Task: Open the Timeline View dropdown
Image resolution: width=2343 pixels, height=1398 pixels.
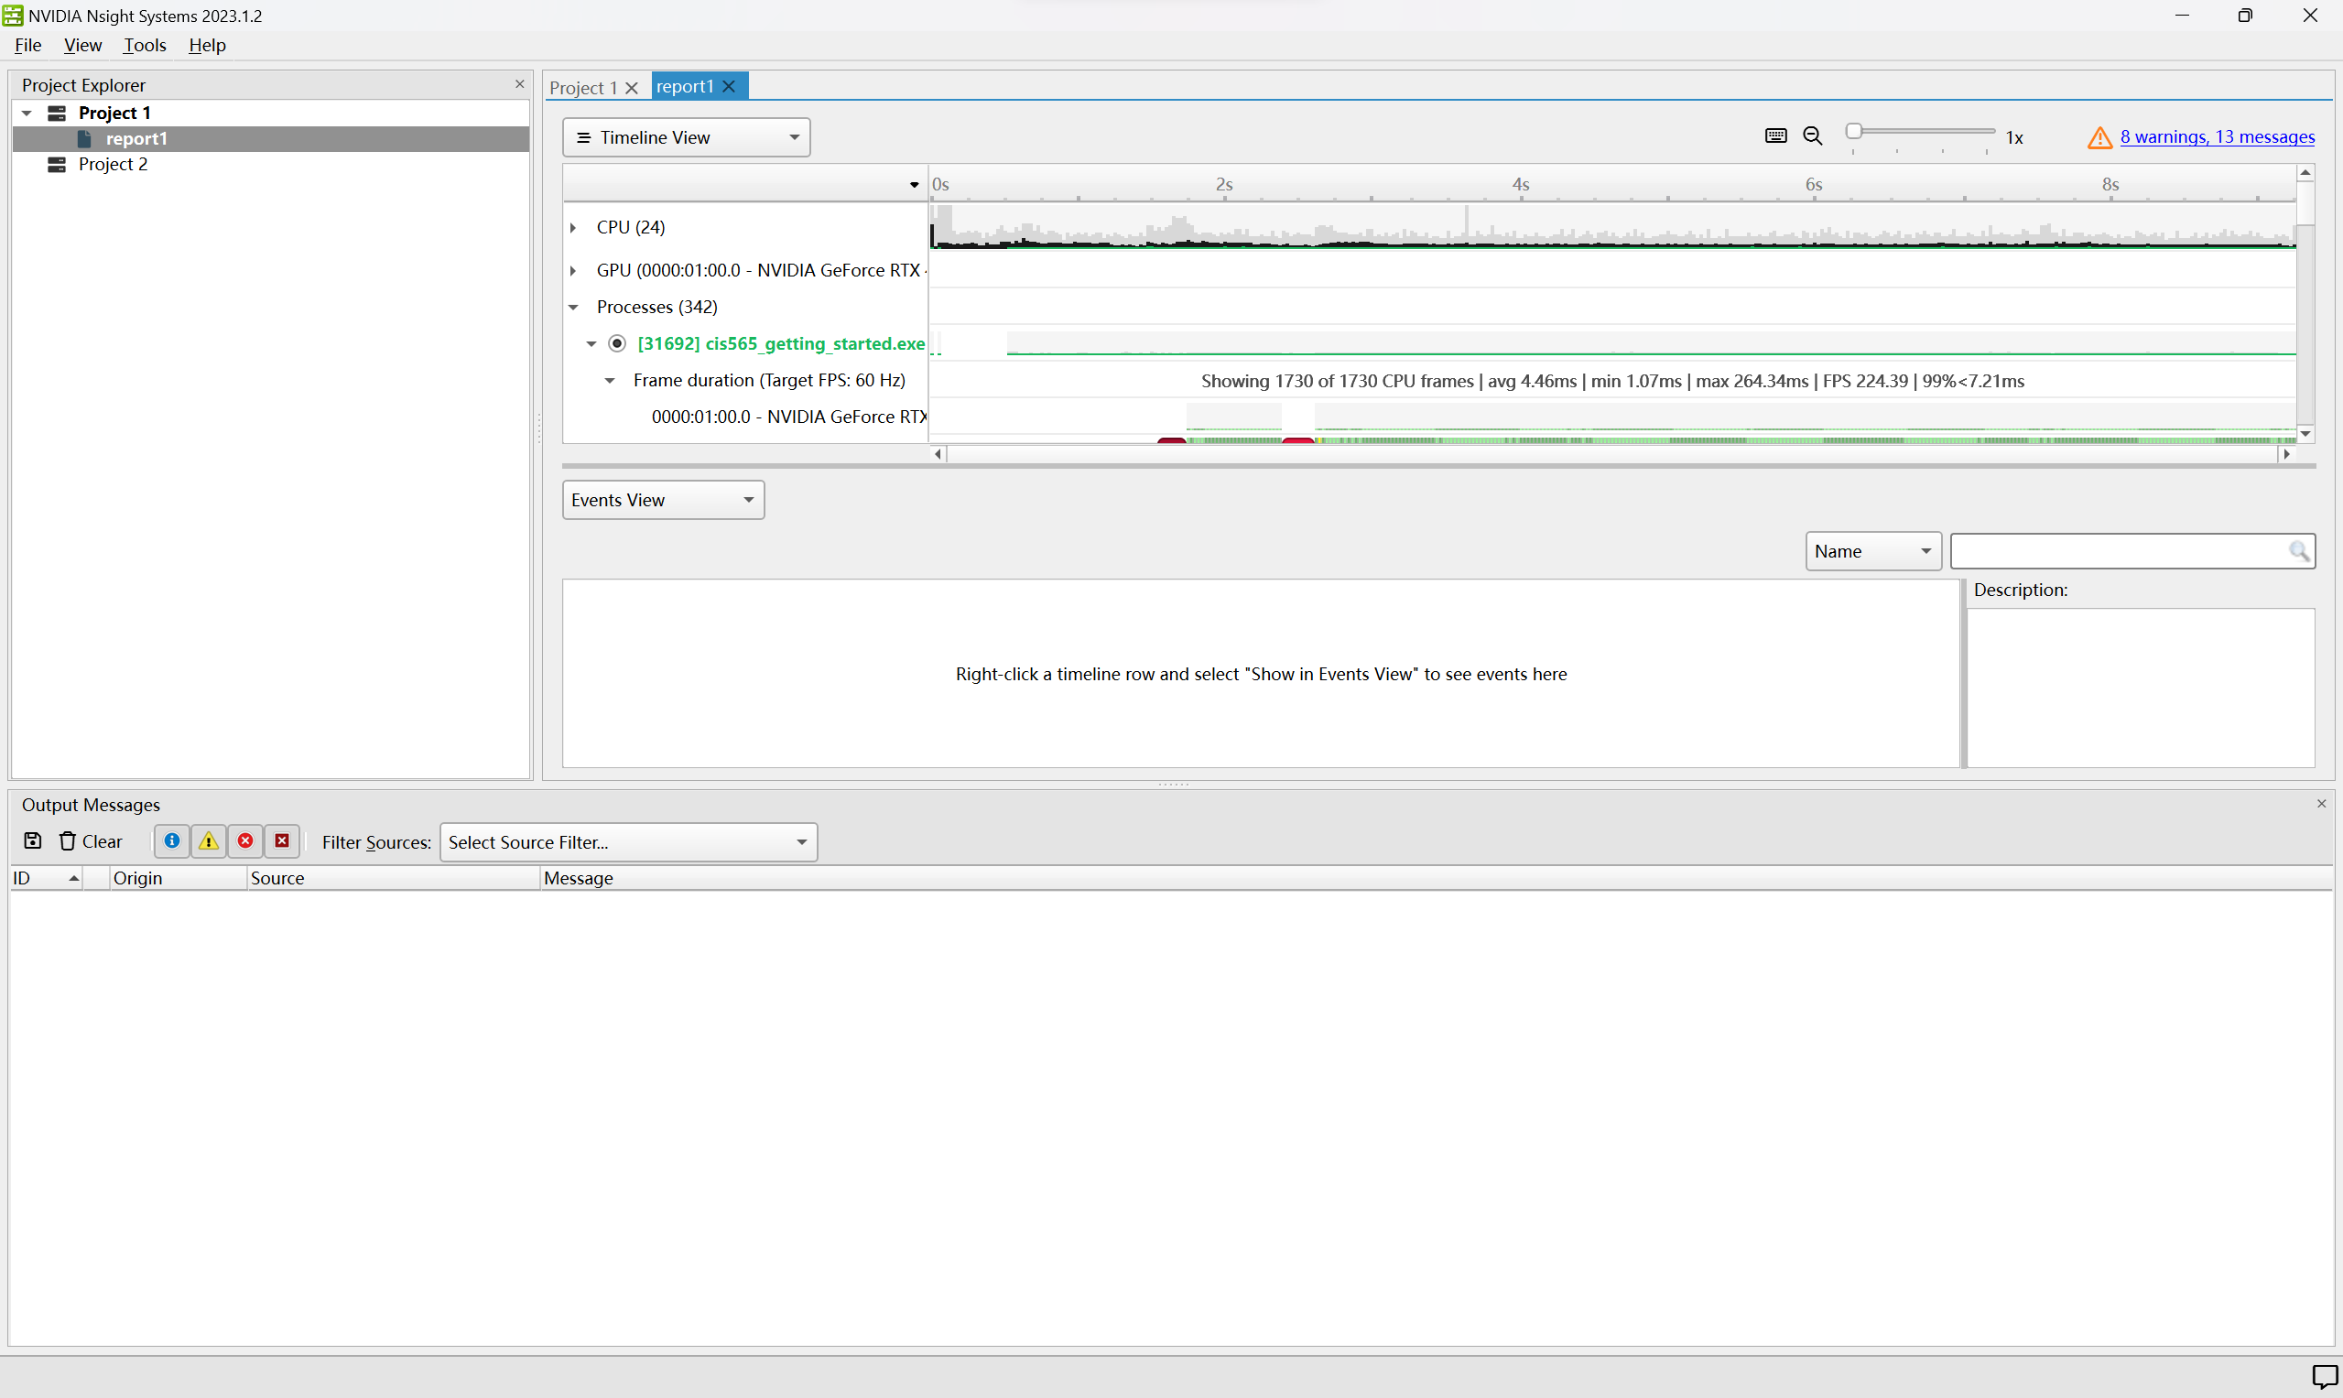Action: pyautogui.click(x=686, y=137)
